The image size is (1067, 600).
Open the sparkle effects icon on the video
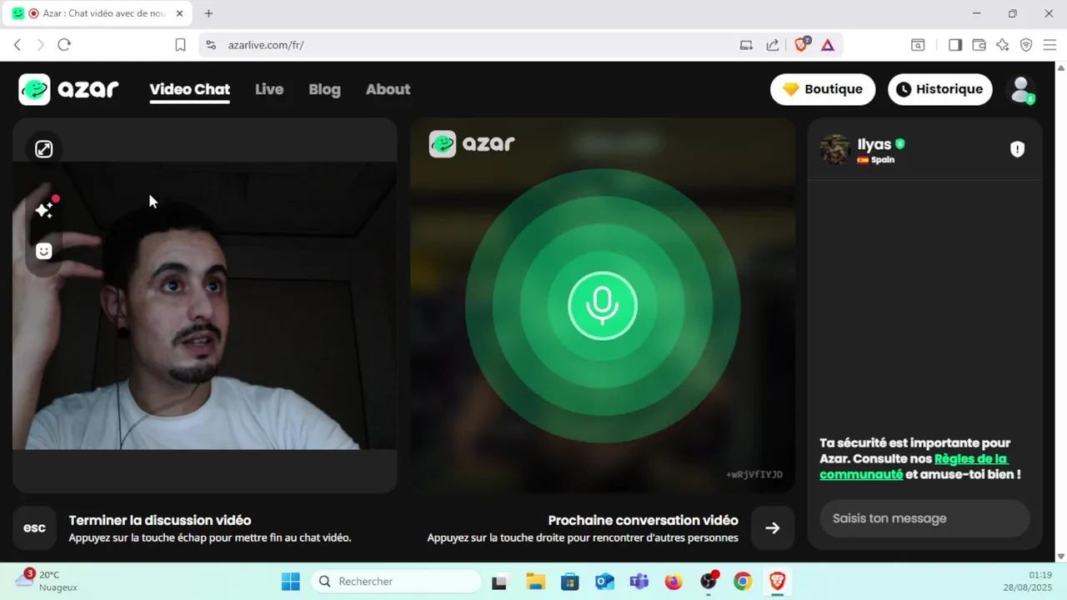[x=44, y=210]
